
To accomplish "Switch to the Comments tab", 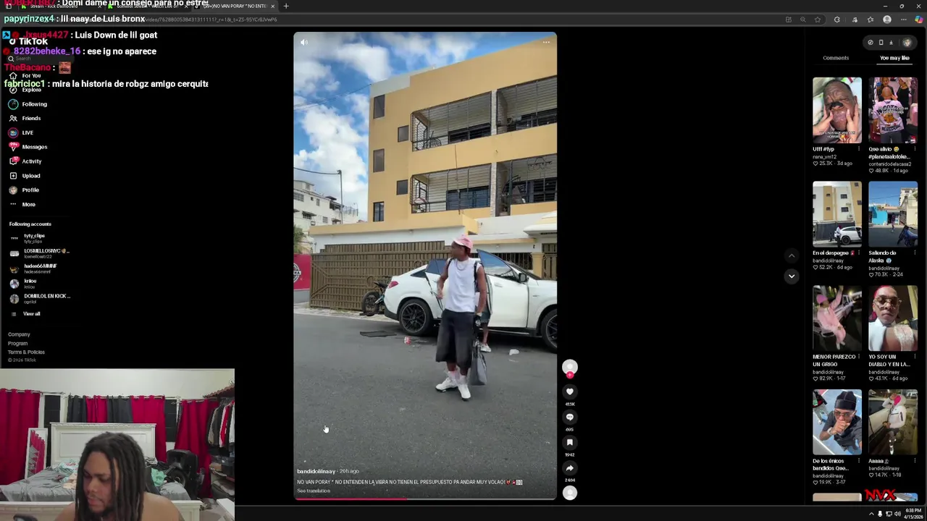I will click(x=836, y=58).
